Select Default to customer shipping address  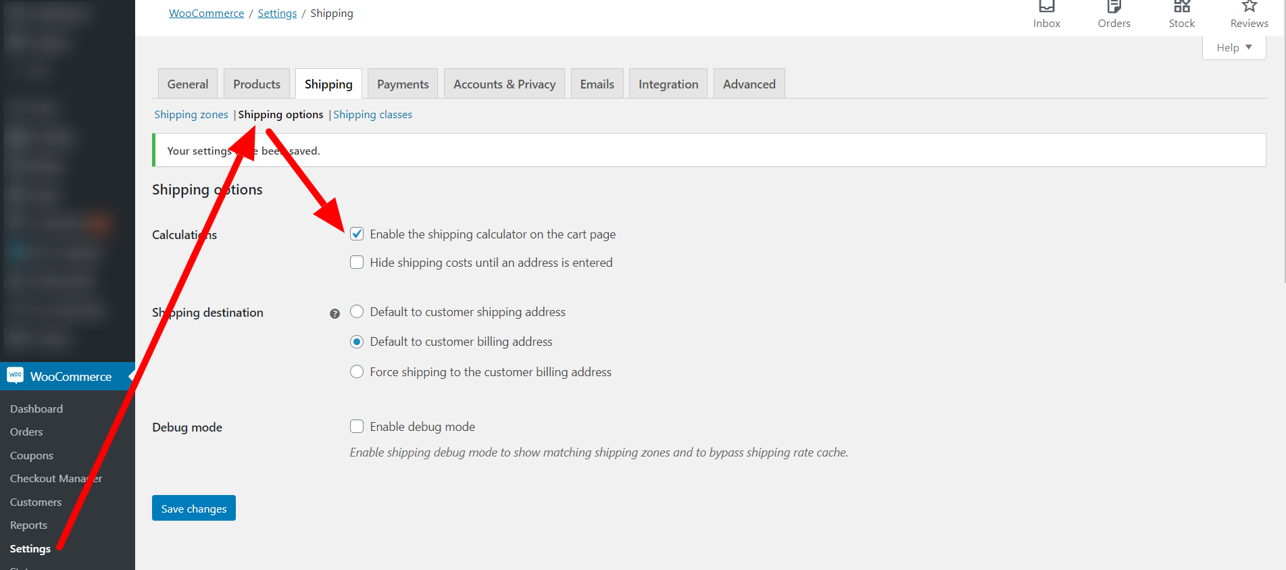pyautogui.click(x=357, y=311)
